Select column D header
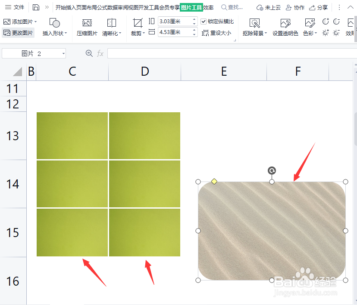This screenshot has height=305, width=357. click(145, 71)
